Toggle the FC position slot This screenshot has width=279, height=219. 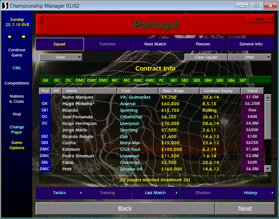(x=161, y=81)
